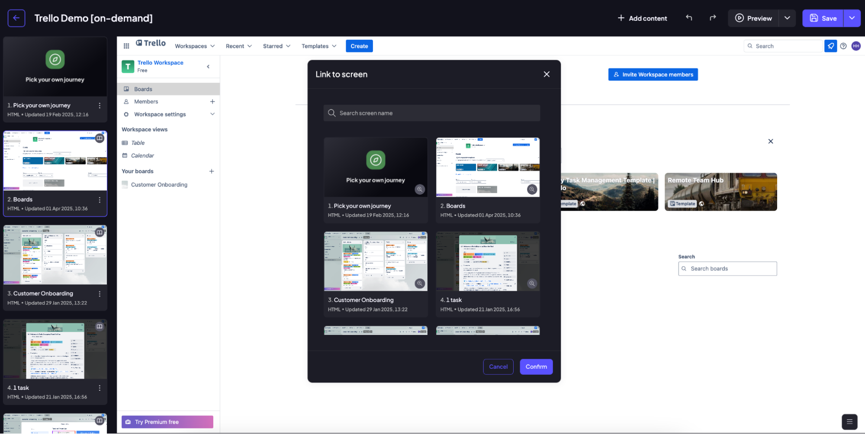The height and width of the screenshot is (434, 865).
Task: Click the plus icon next to Members
Action: coord(212,102)
